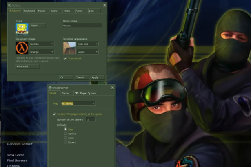Click the Steam icon in Create Server title
This screenshot has width=251, height=167.
(x=50, y=88)
